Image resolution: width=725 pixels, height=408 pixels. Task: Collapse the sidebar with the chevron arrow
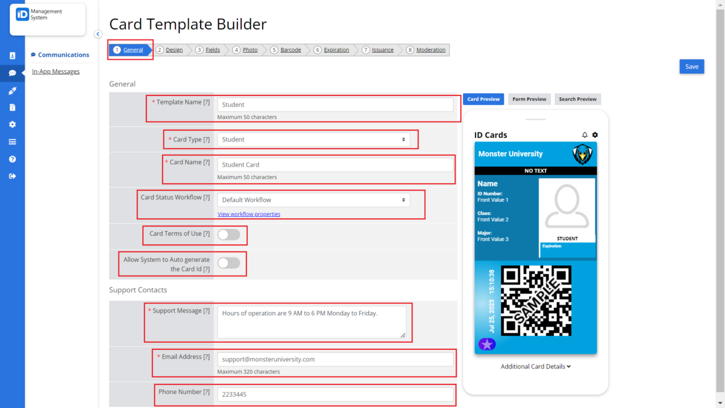tap(98, 34)
